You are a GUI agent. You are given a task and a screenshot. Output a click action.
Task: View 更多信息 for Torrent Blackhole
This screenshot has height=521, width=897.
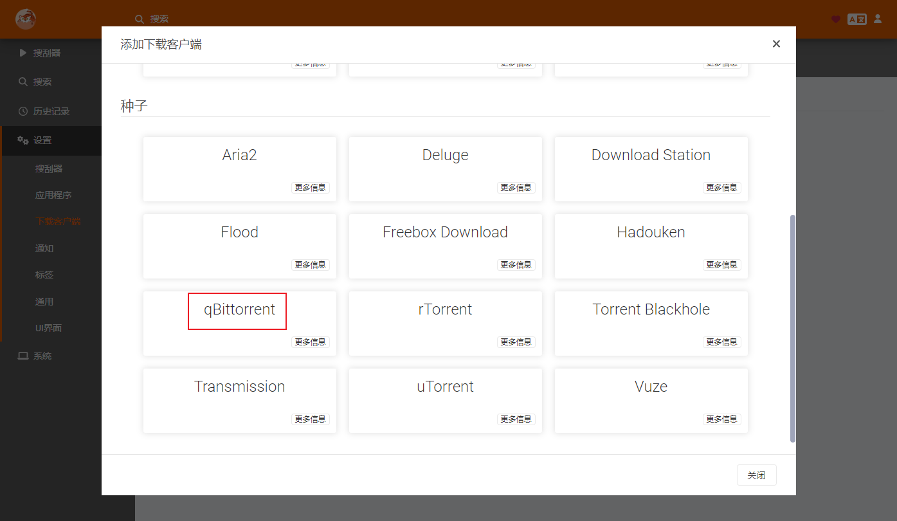(x=722, y=342)
